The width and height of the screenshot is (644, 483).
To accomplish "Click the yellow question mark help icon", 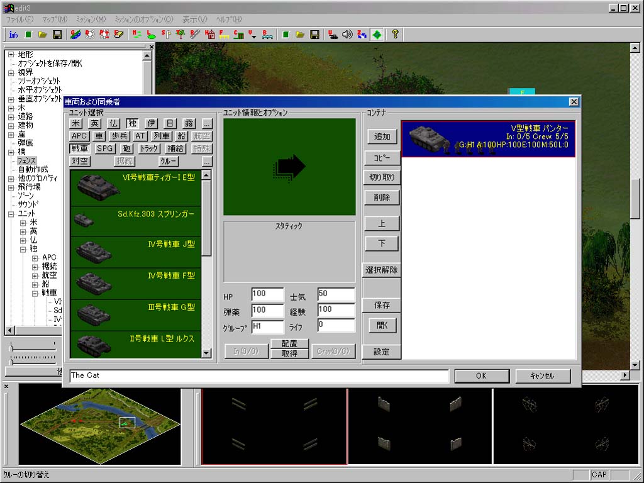I will [x=395, y=34].
